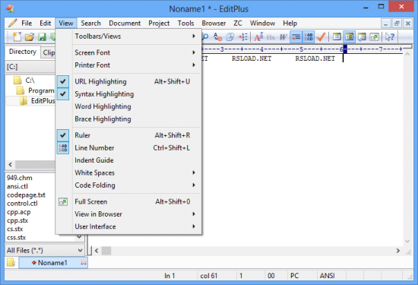Open the [C:] drive dropdown
418x285 pixels.
(x=30, y=67)
